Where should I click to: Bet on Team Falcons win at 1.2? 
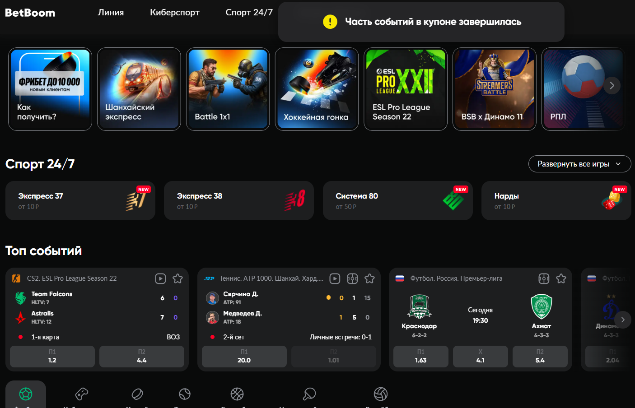pos(52,356)
